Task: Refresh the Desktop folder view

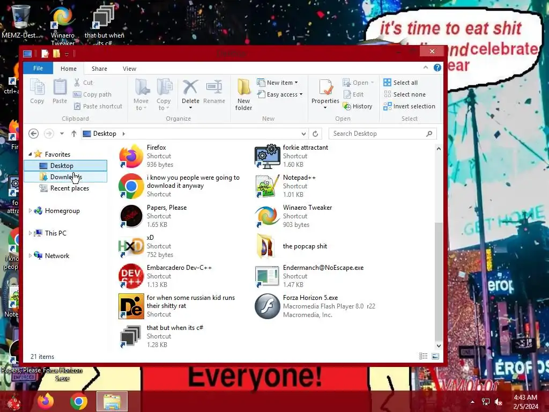Action: [x=315, y=134]
